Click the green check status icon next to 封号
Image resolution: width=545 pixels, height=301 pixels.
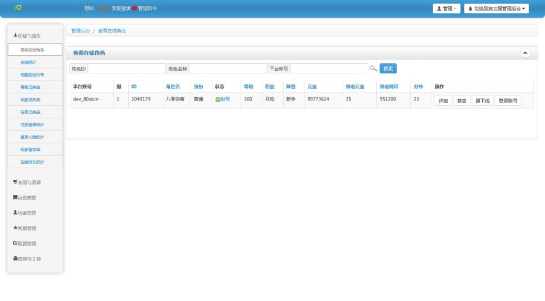218,99
